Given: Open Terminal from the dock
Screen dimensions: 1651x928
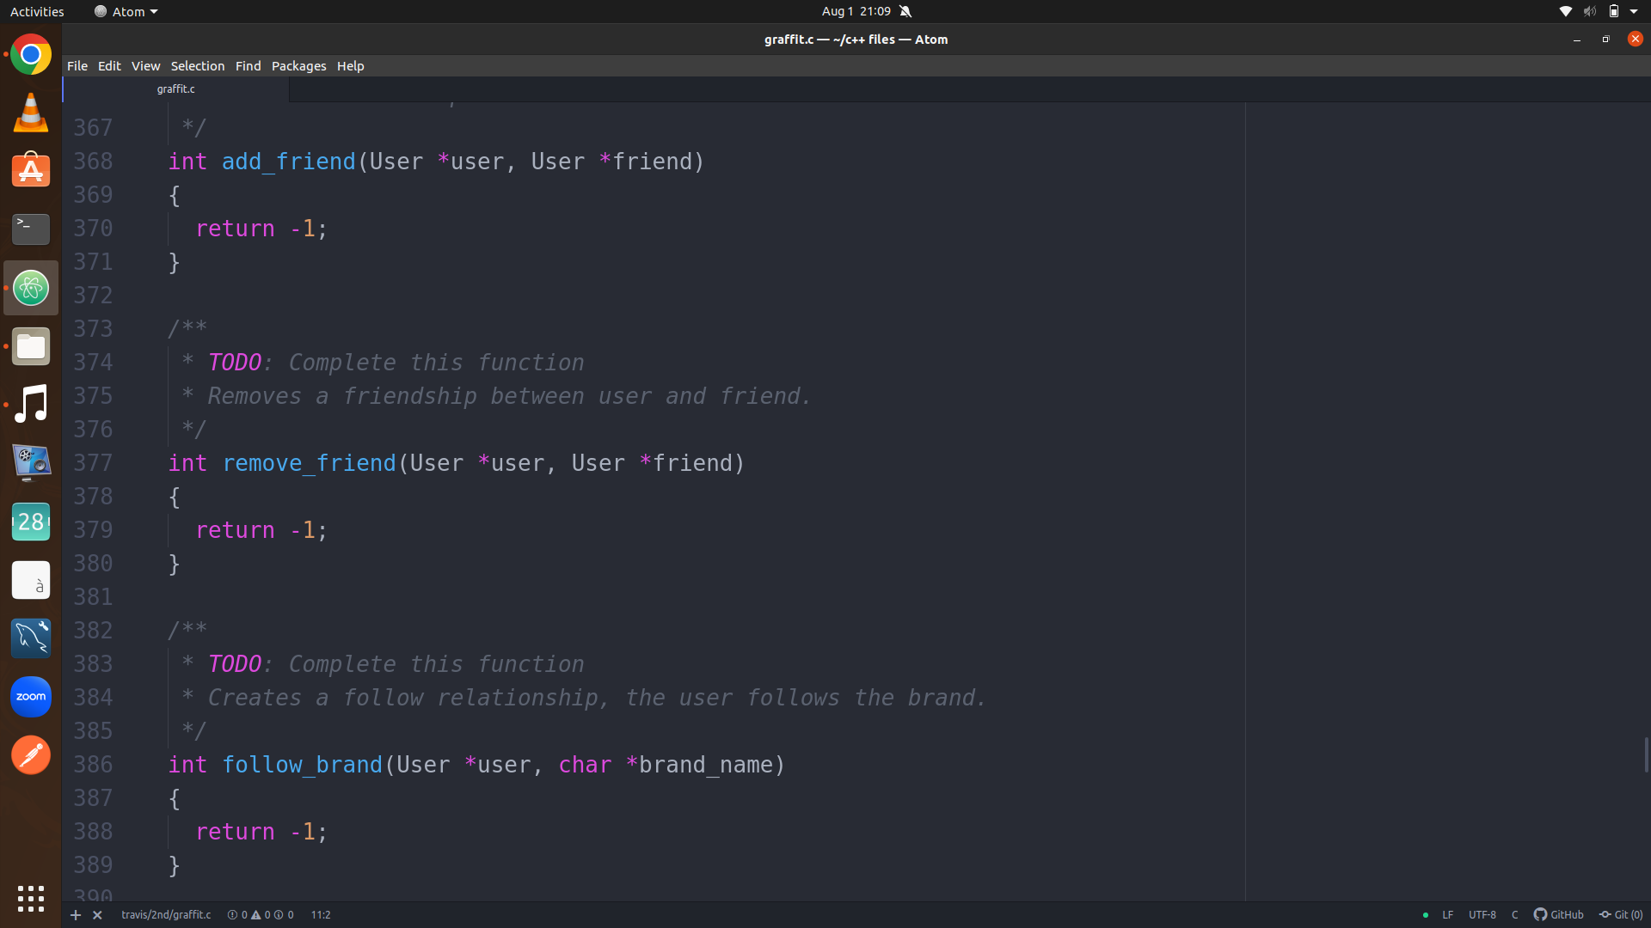Looking at the screenshot, I should pyautogui.click(x=31, y=229).
